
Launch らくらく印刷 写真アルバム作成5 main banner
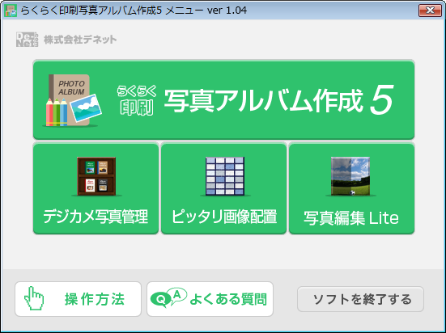[223, 99]
